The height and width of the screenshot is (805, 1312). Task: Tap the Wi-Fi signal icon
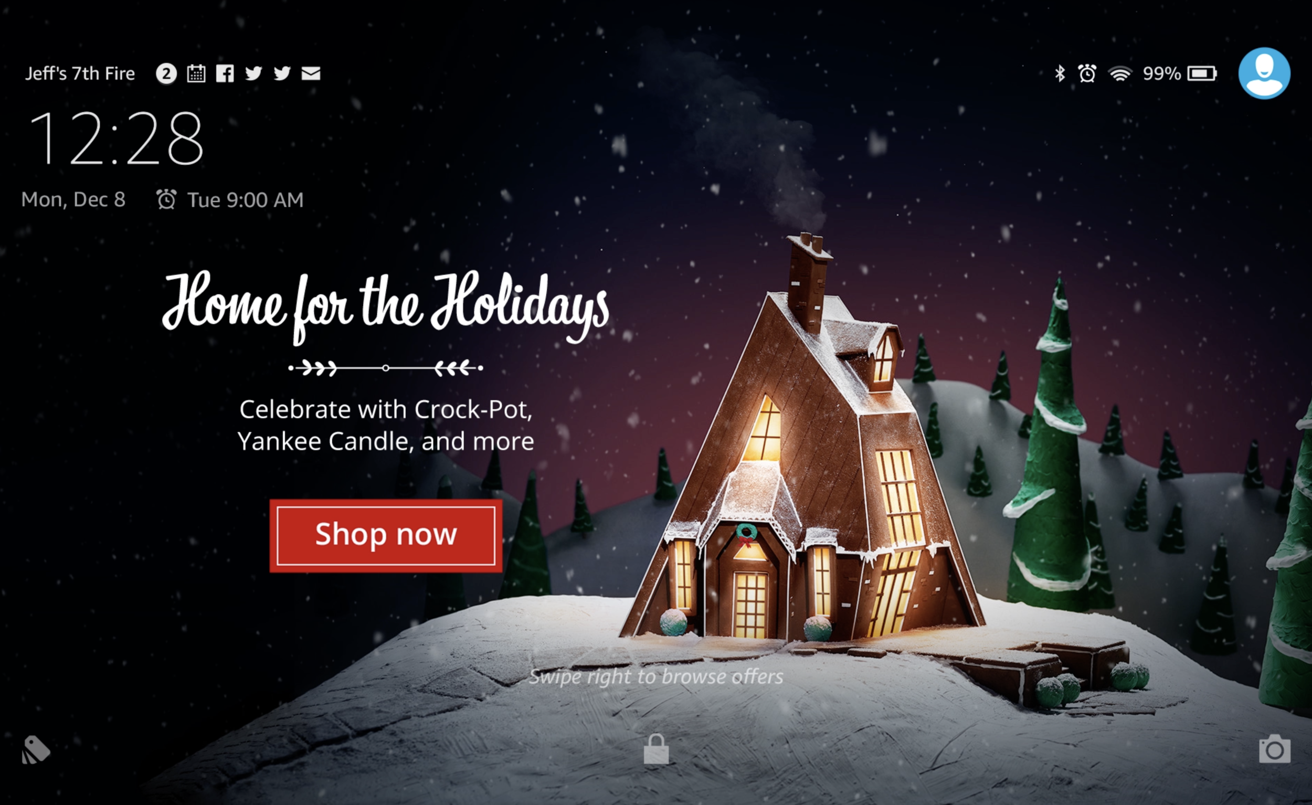tap(1120, 73)
